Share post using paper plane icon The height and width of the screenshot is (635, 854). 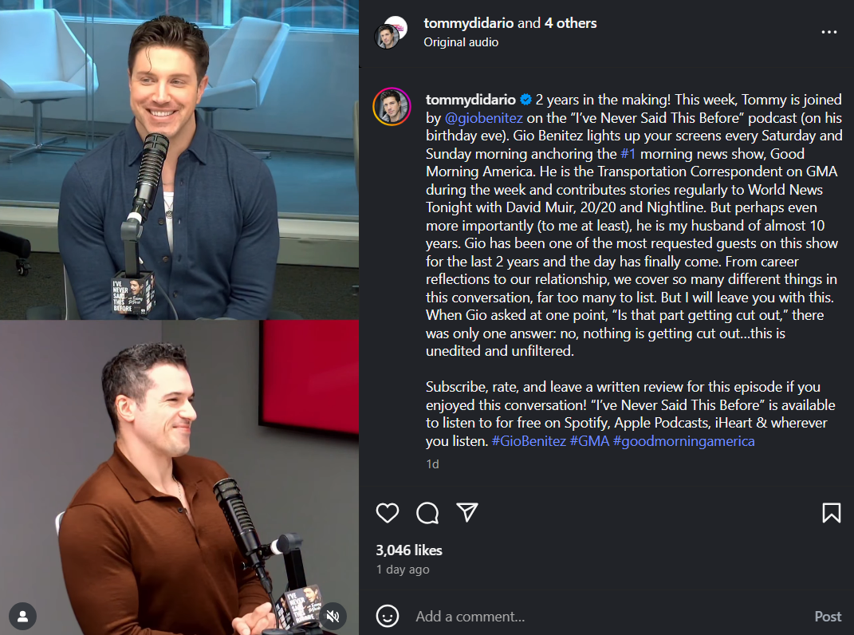[x=467, y=512]
